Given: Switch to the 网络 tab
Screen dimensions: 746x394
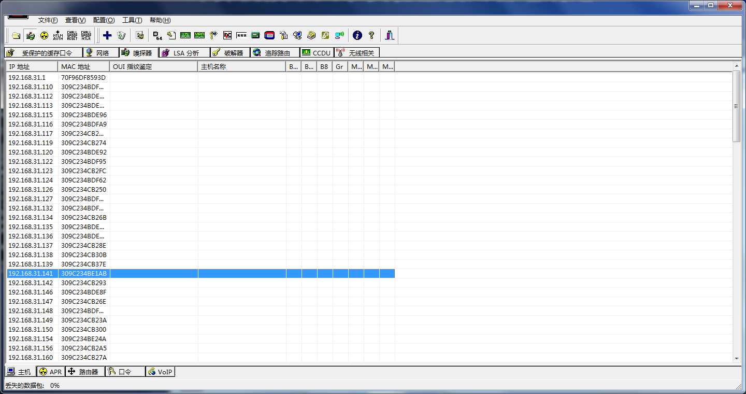Looking at the screenshot, I should (x=101, y=53).
